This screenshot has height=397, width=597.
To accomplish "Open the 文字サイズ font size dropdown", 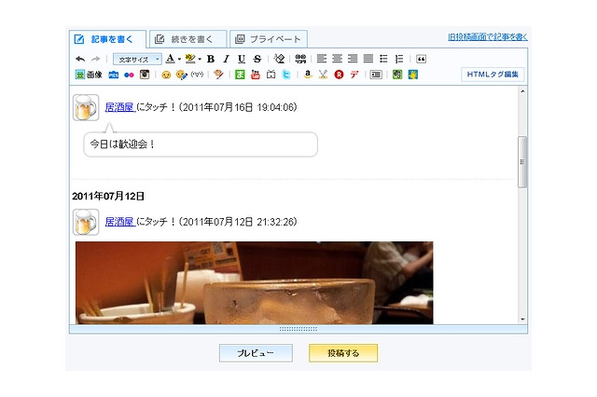I will pyautogui.click(x=137, y=60).
